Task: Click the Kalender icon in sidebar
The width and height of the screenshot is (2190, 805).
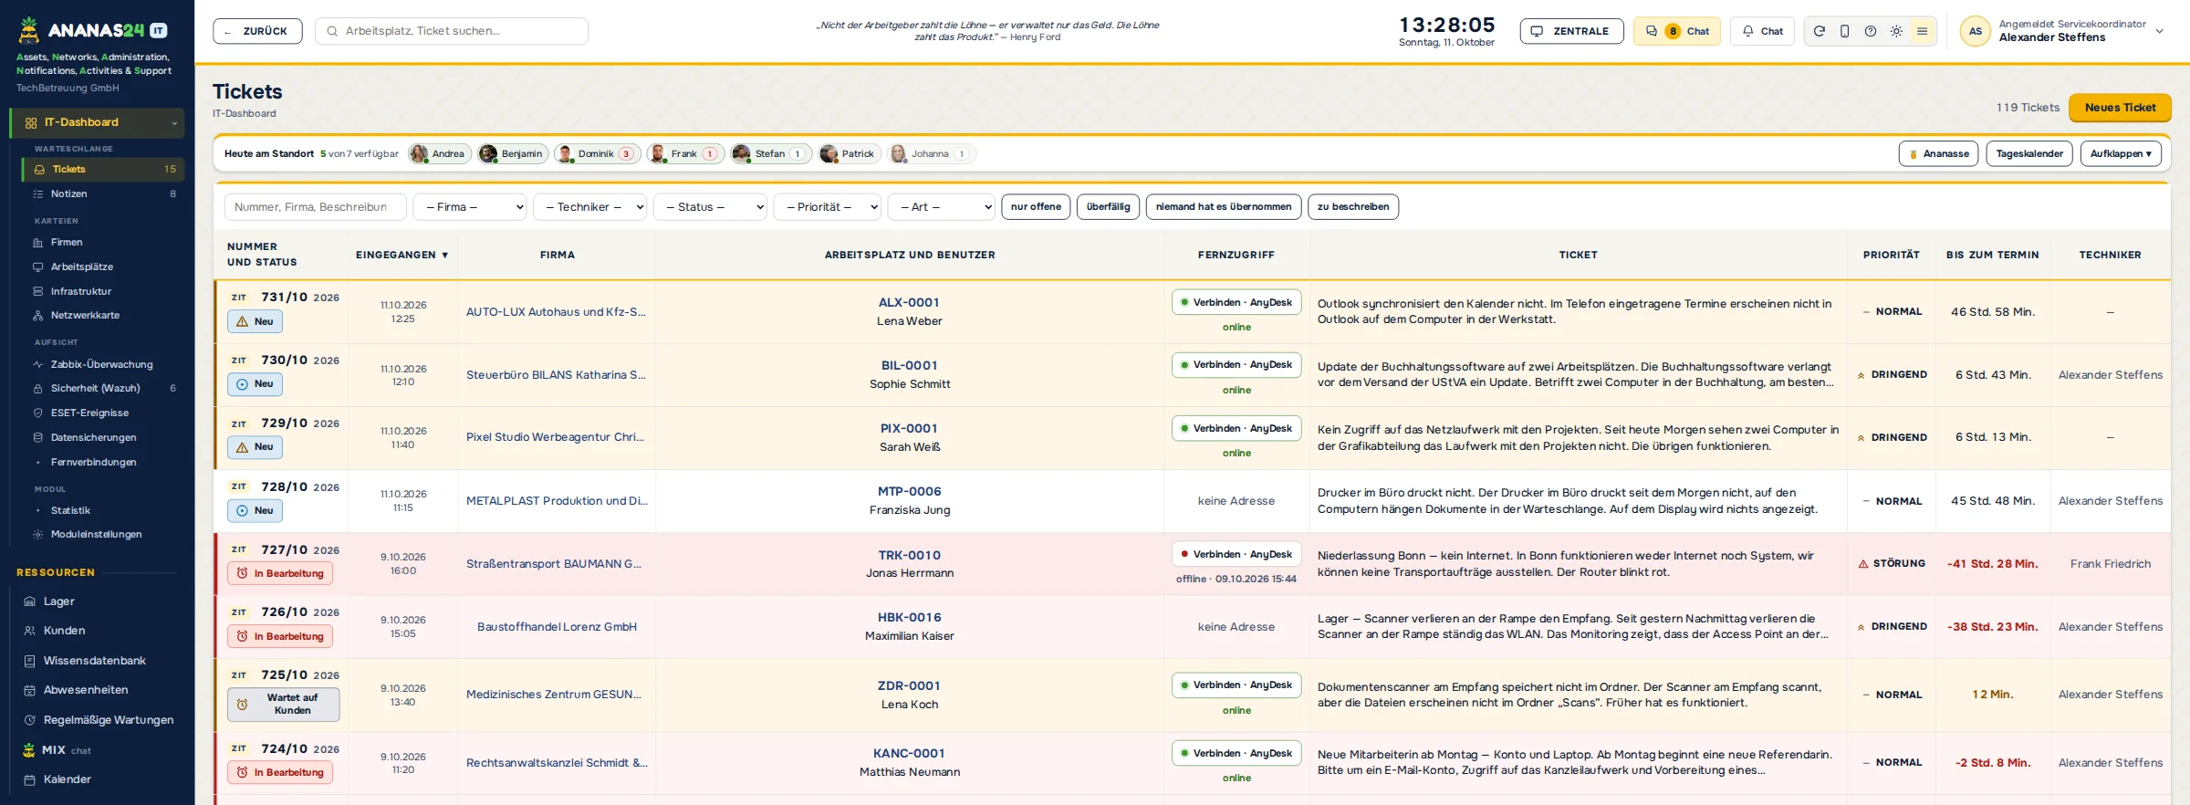Action: coord(29,779)
